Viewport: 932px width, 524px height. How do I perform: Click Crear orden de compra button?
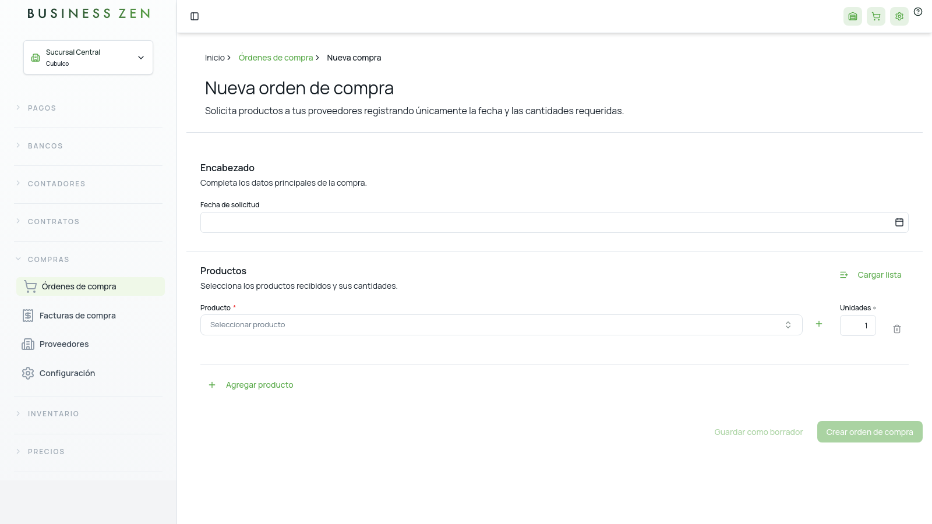870,432
